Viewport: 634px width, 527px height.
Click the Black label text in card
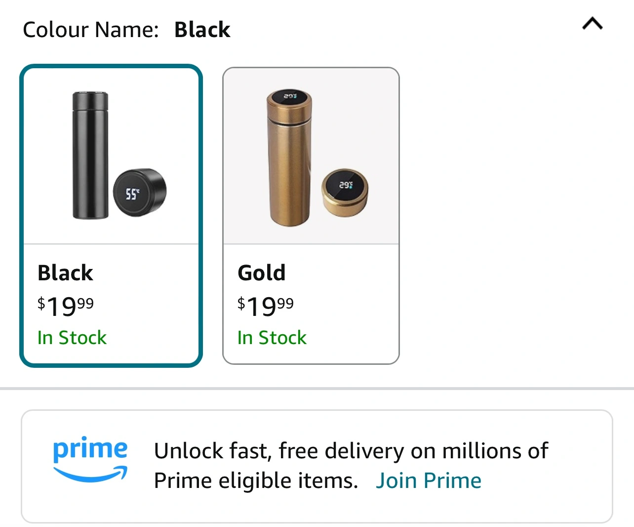65,273
